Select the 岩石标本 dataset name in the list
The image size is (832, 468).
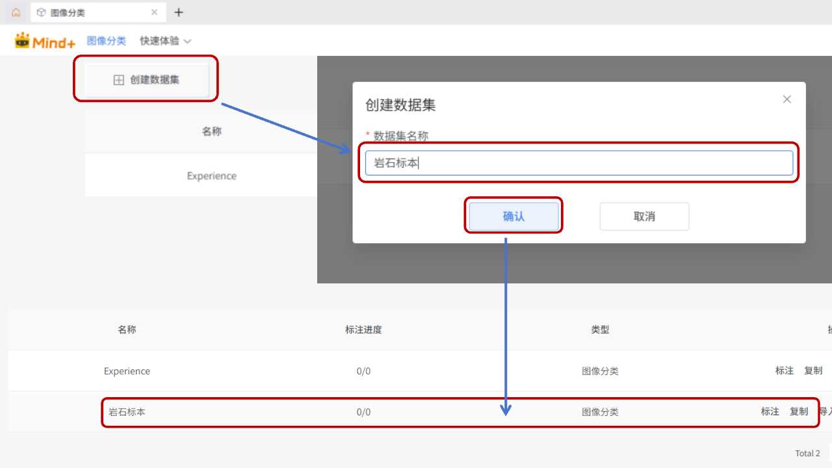pyautogui.click(x=127, y=412)
